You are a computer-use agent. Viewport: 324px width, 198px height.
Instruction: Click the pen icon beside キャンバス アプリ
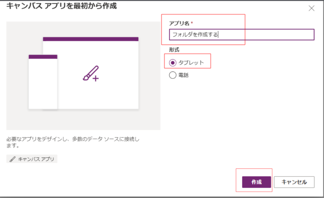tap(12, 159)
